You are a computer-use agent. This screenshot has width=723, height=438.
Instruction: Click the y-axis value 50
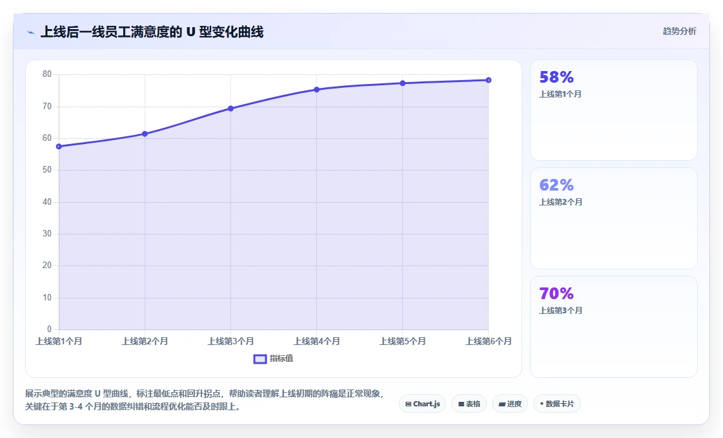click(46, 170)
